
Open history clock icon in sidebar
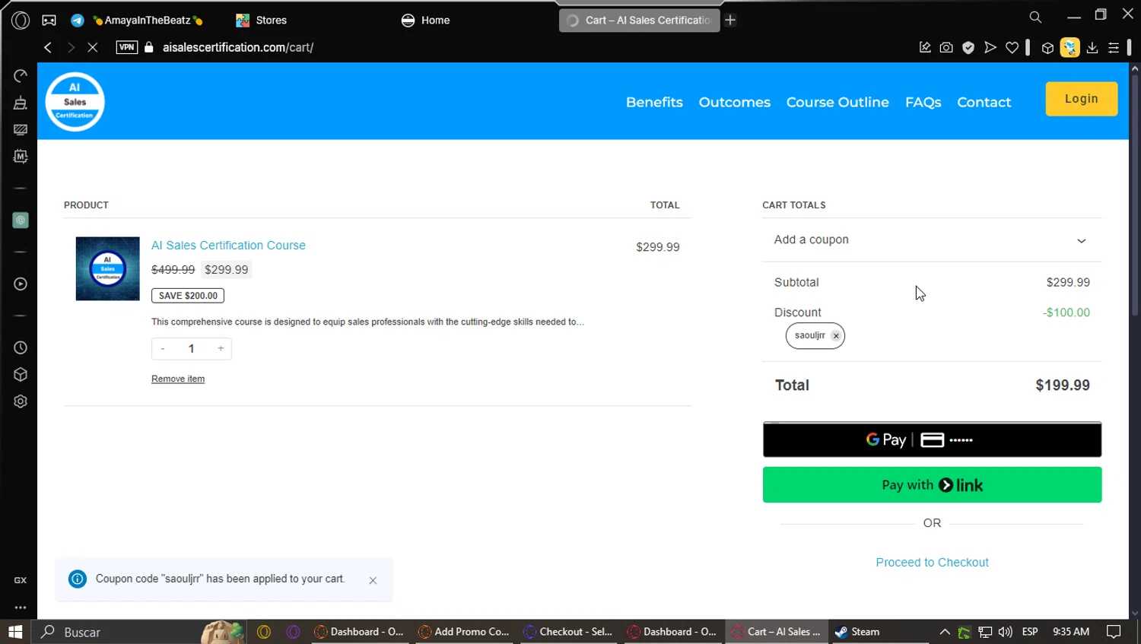coord(21,347)
